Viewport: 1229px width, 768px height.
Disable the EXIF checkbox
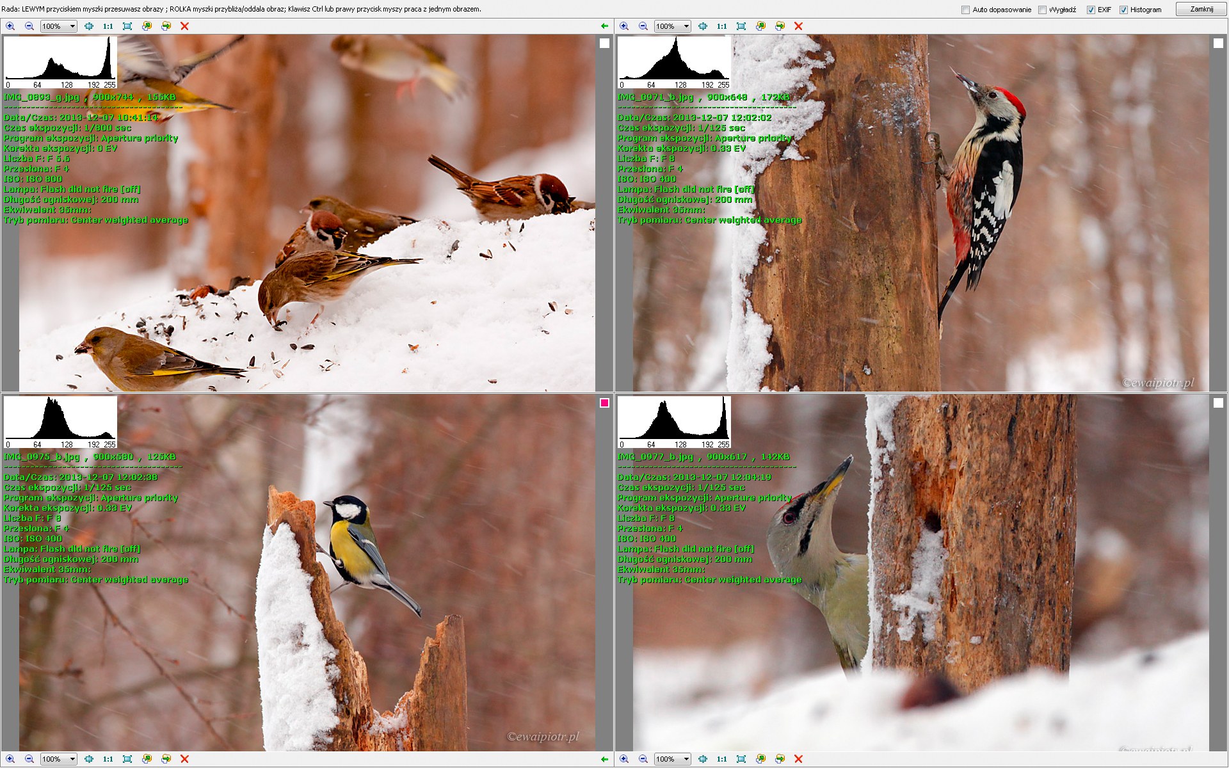coord(1090,10)
